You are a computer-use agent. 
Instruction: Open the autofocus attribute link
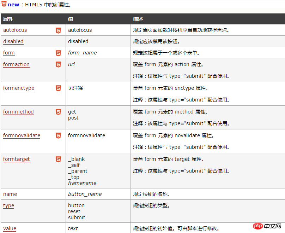(x=15, y=30)
